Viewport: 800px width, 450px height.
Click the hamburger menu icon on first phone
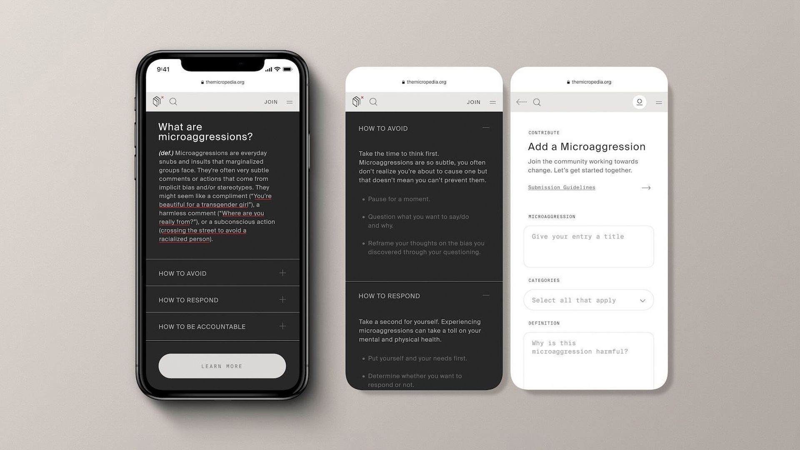tap(290, 102)
